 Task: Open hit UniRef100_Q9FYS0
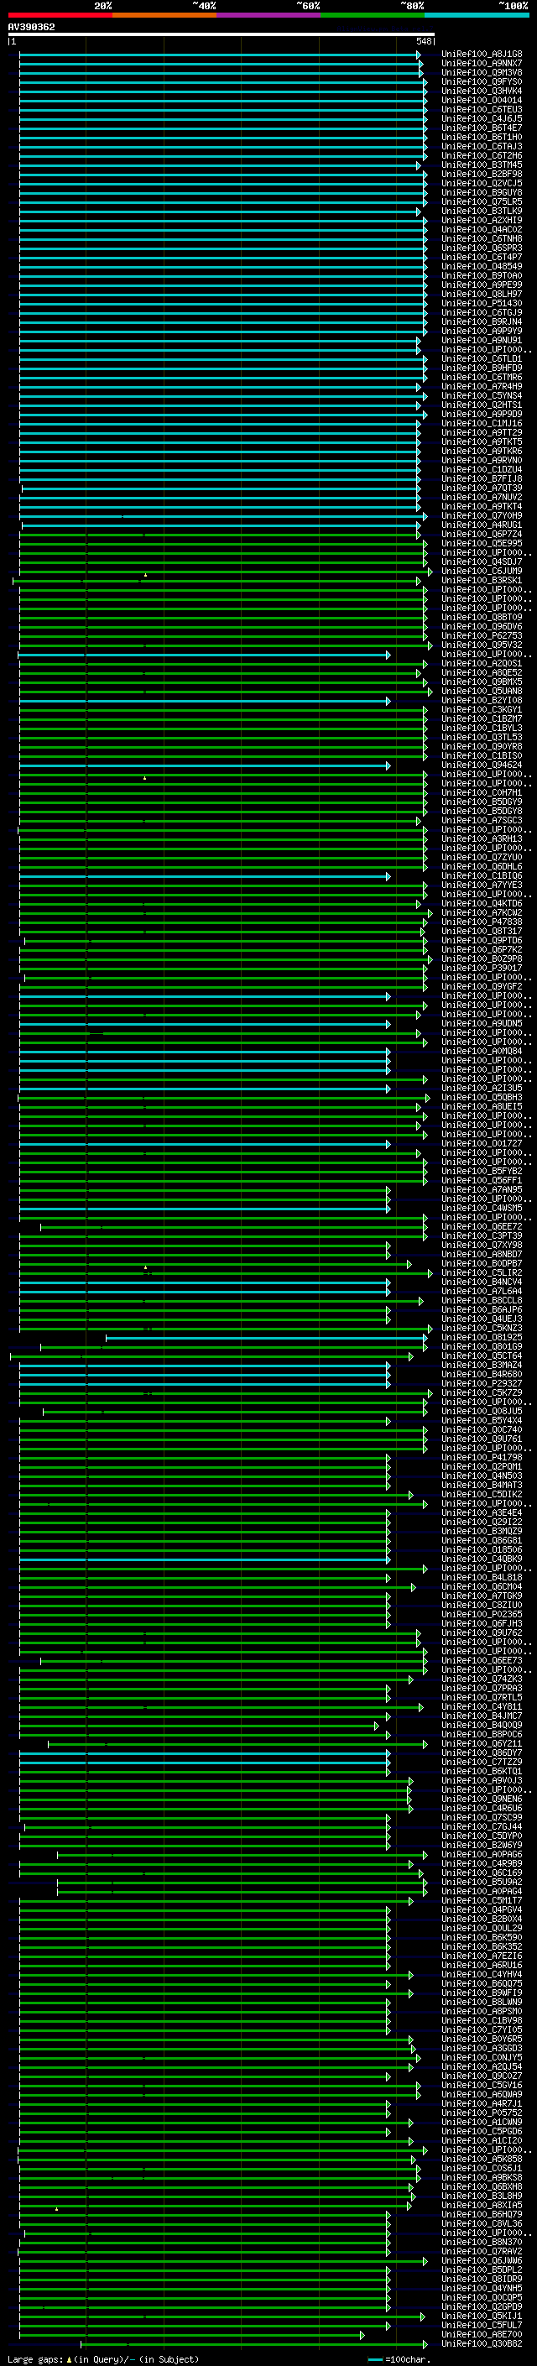click(x=482, y=81)
